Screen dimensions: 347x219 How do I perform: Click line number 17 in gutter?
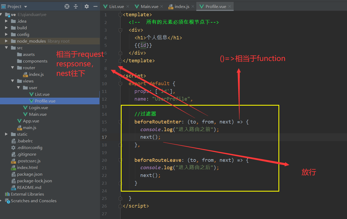pos(104,137)
